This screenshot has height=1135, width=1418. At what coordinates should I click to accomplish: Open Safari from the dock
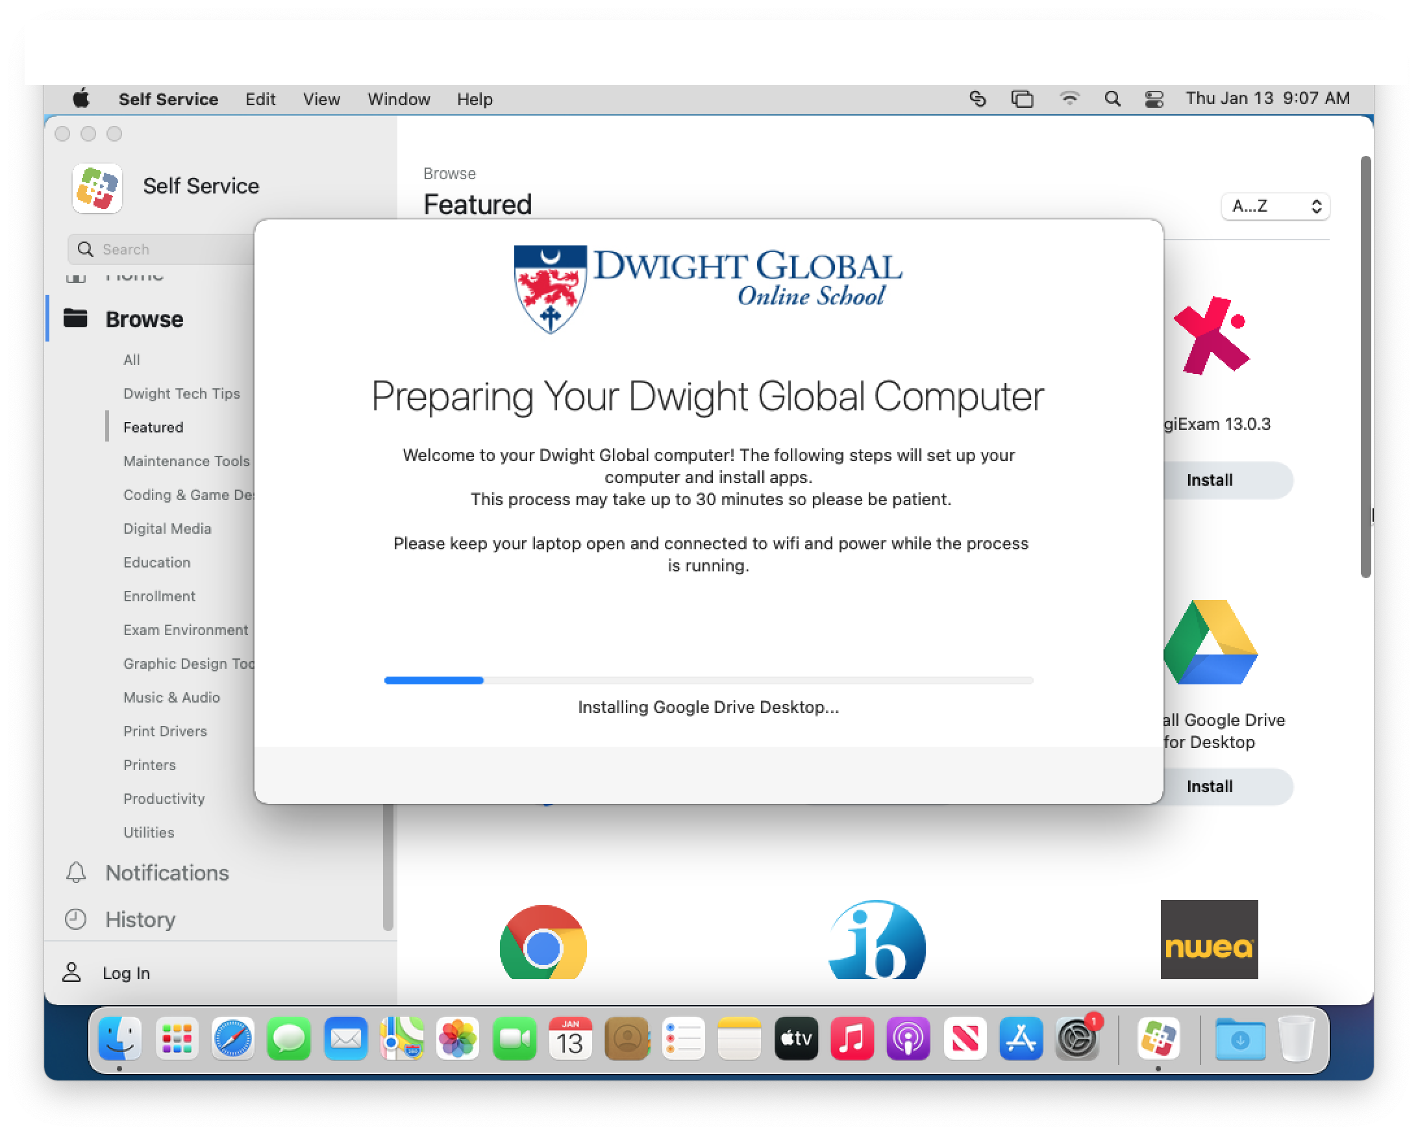point(233,1039)
